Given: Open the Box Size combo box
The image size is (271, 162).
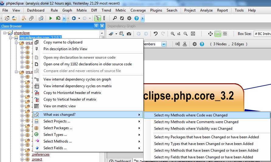Looking at the screenshot, I should (262, 34).
